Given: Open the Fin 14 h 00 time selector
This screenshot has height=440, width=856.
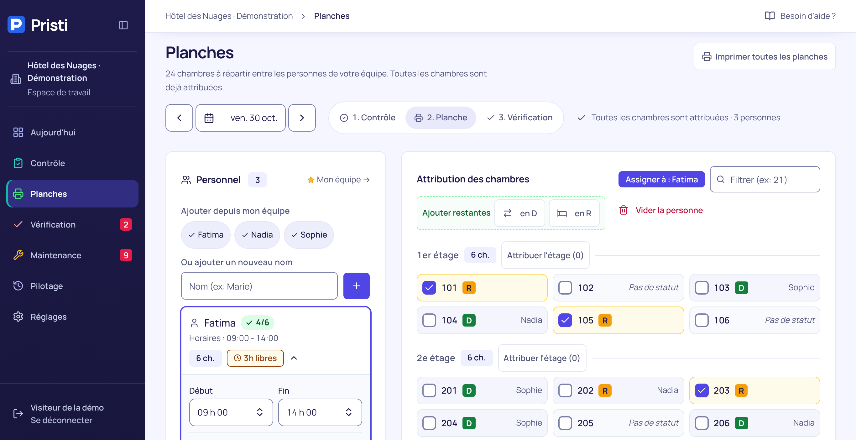Looking at the screenshot, I should point(320,412).
